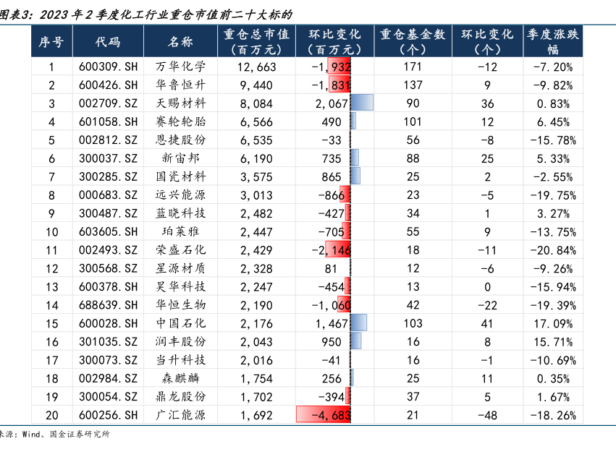
Task: Select the 17.09% quarterly change cell
Action: click(x=552, y=322)
